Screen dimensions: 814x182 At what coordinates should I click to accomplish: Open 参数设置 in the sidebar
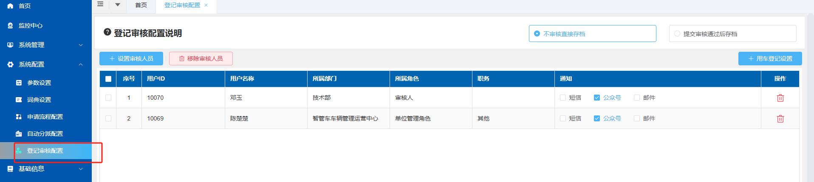[x=39, y=83]
